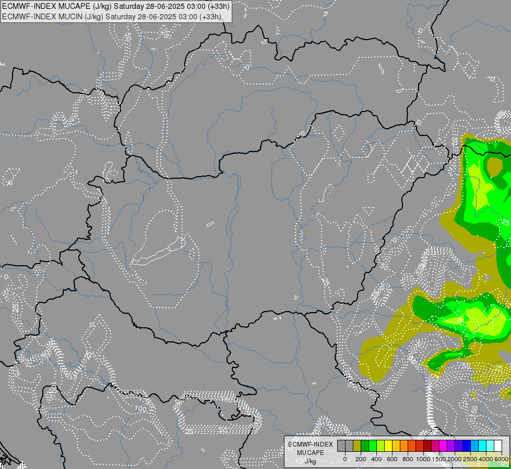
Task: Click the MUCIN title line at top
Action: pyautogui.click(x=112, y=17)
